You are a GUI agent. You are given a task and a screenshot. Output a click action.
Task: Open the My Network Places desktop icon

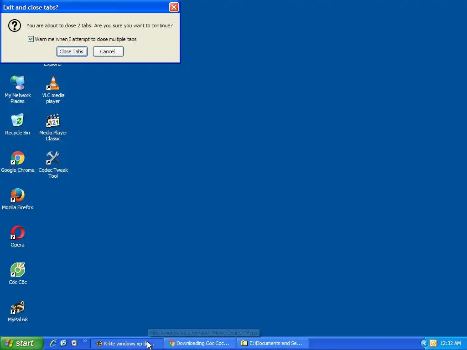pos(18,89)
